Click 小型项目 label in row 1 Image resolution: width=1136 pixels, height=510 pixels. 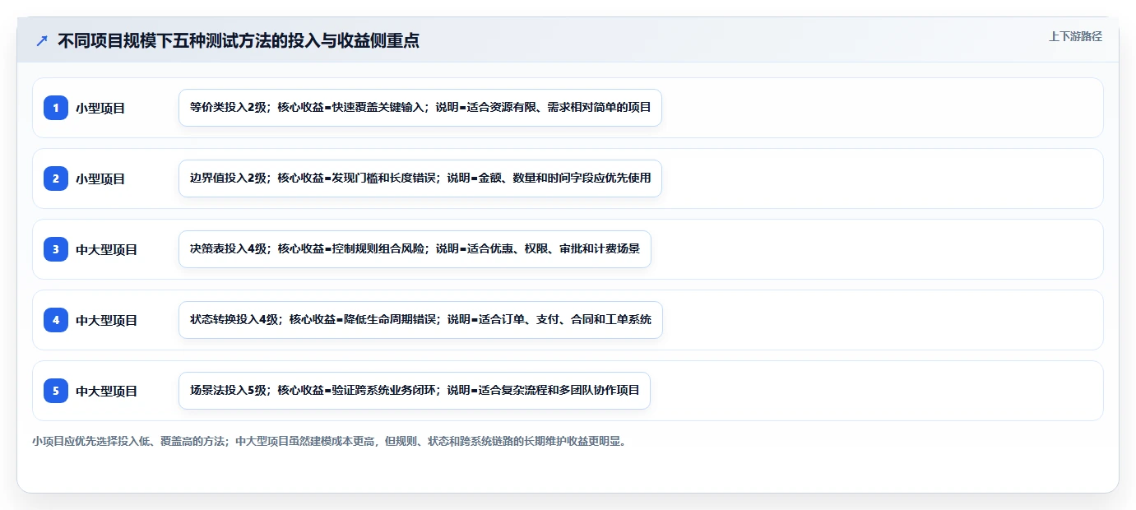click(100, 108)
